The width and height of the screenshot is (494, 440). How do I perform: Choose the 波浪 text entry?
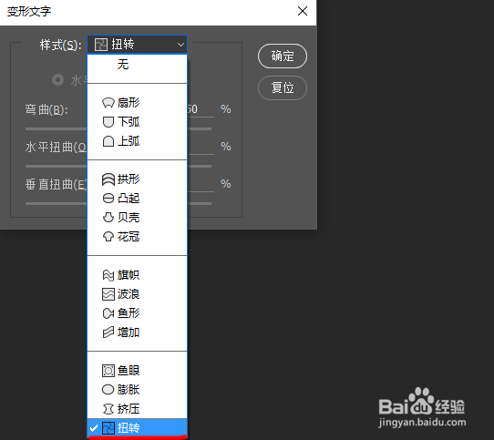click(129, 294)
